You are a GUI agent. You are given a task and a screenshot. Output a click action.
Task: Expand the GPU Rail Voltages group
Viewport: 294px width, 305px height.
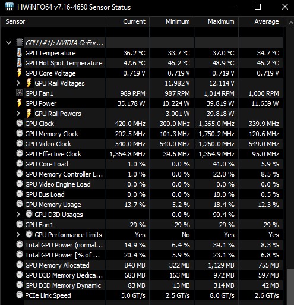click(x=18, y=83)
